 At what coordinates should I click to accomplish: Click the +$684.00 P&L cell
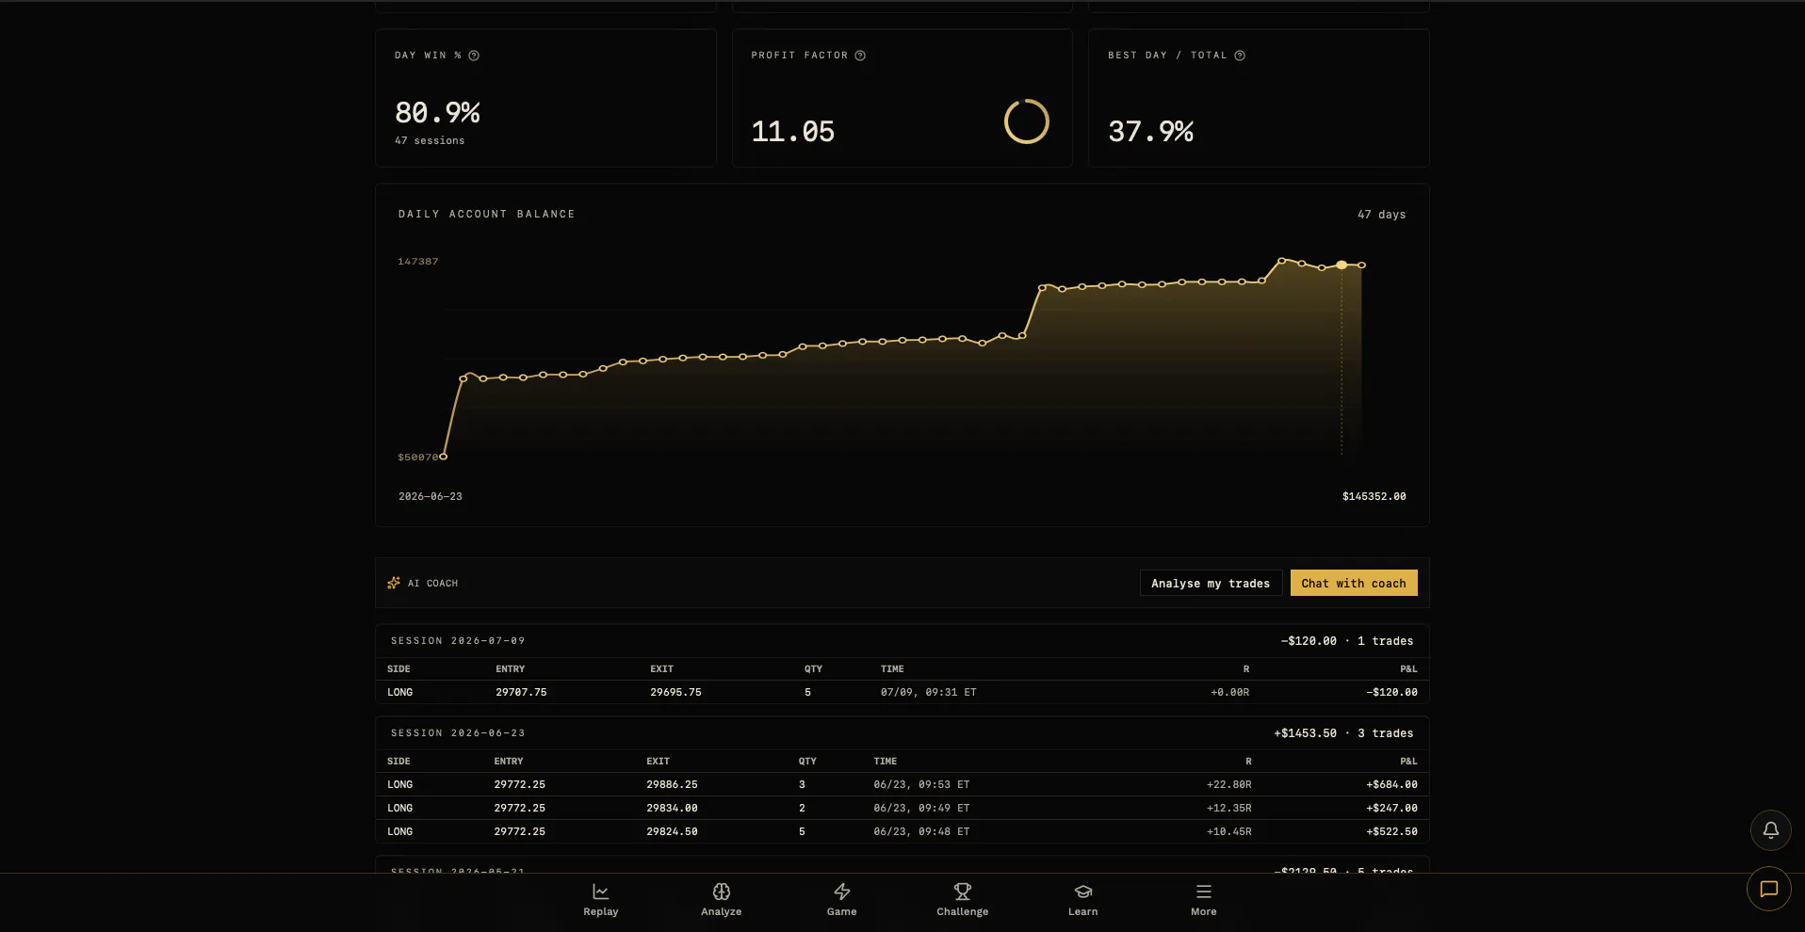coord(1391,784)
